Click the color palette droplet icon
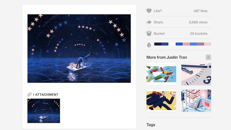Screen dimensions: 231x130 (149, 45)
